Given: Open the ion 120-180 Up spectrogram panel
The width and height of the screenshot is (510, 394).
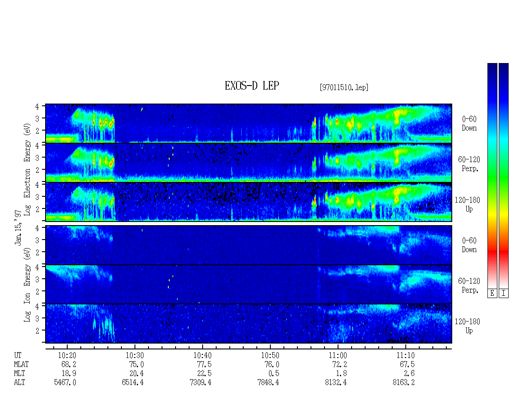Looking at the screenshot, I should [249, 323].
